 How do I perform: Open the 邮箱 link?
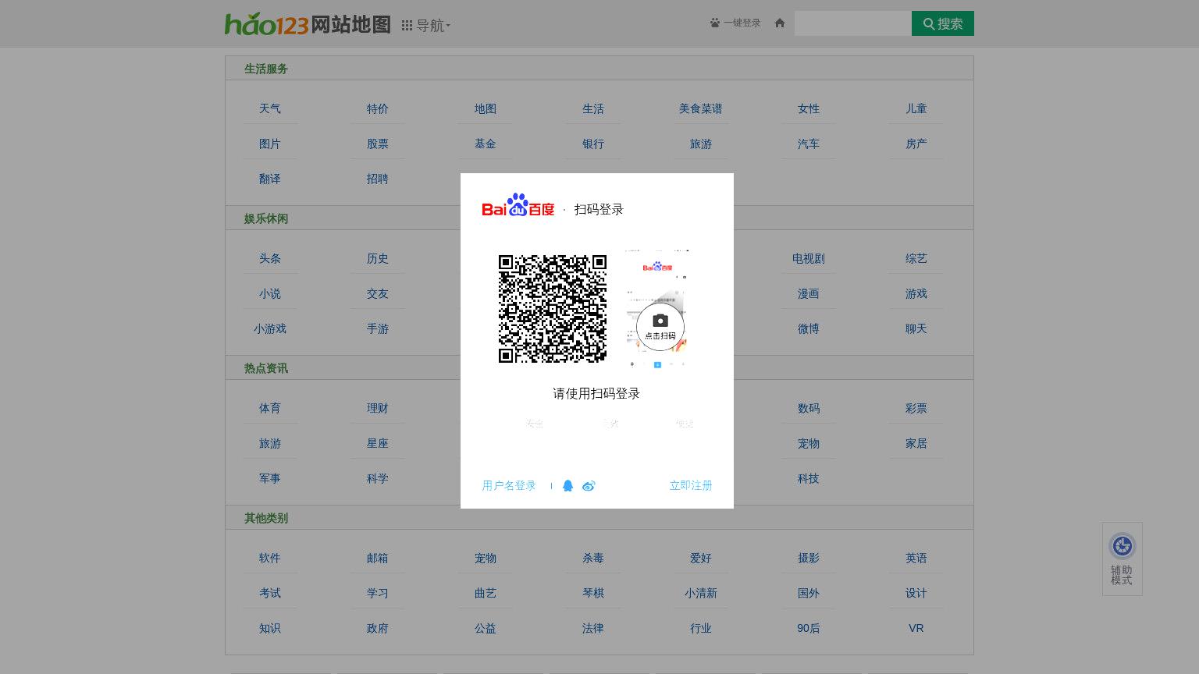pos(378,558)
